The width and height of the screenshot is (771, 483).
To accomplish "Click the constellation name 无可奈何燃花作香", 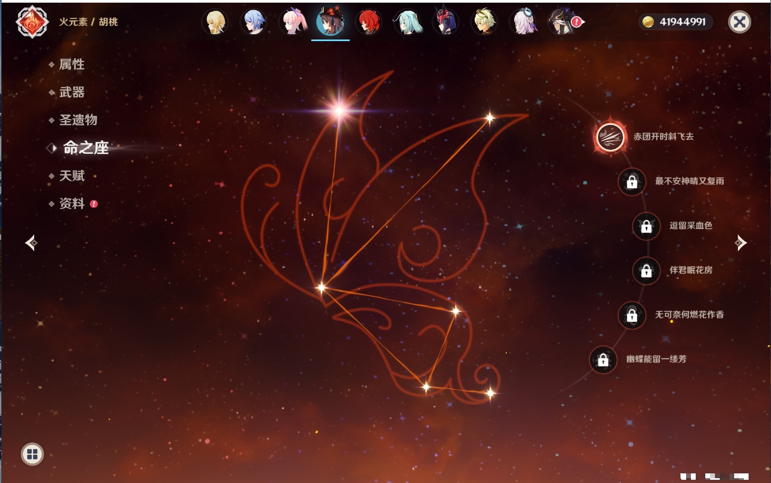I will click(x=689, y=315).
